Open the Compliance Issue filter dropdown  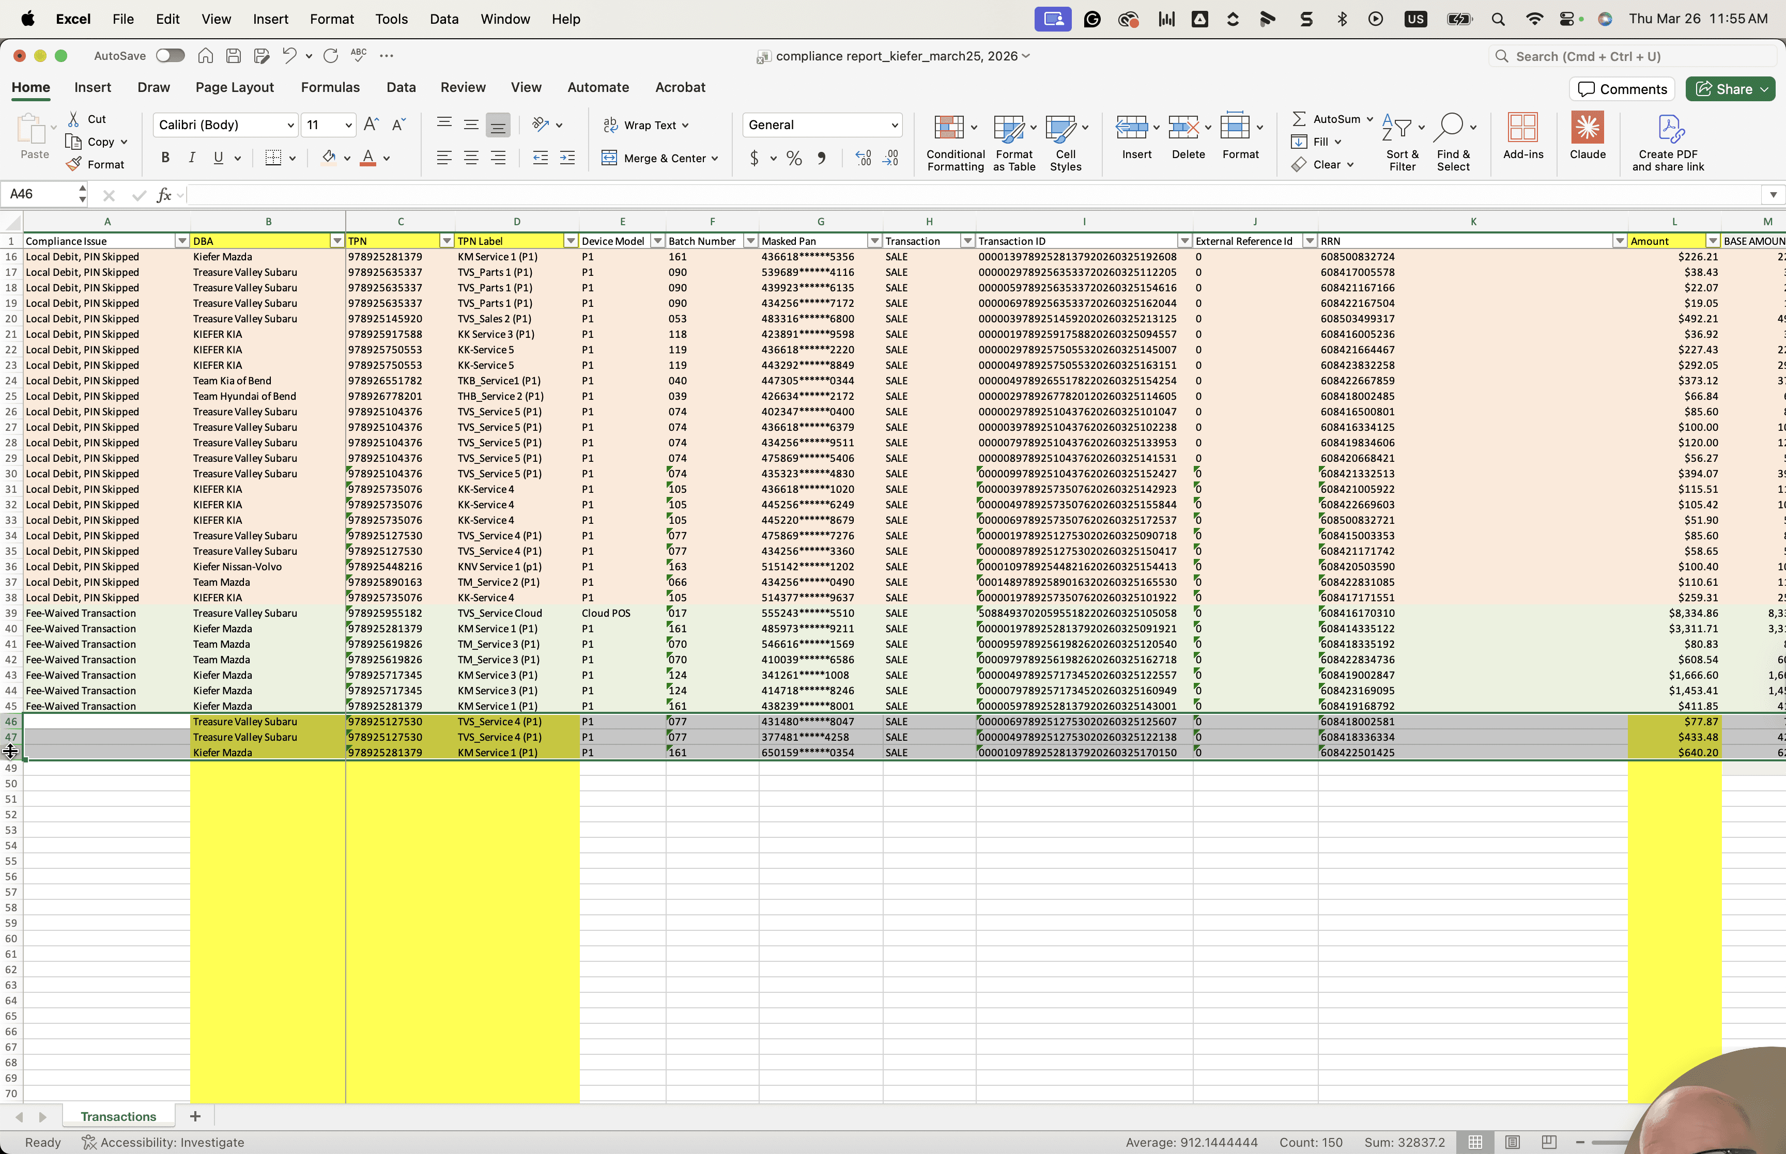181,241
